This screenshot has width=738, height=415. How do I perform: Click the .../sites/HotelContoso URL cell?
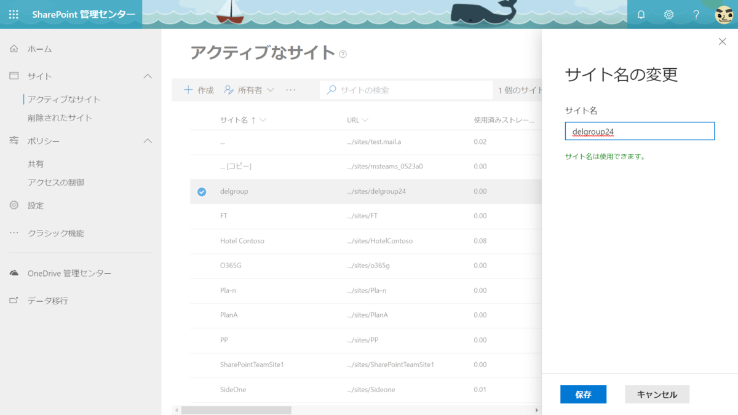379,241
